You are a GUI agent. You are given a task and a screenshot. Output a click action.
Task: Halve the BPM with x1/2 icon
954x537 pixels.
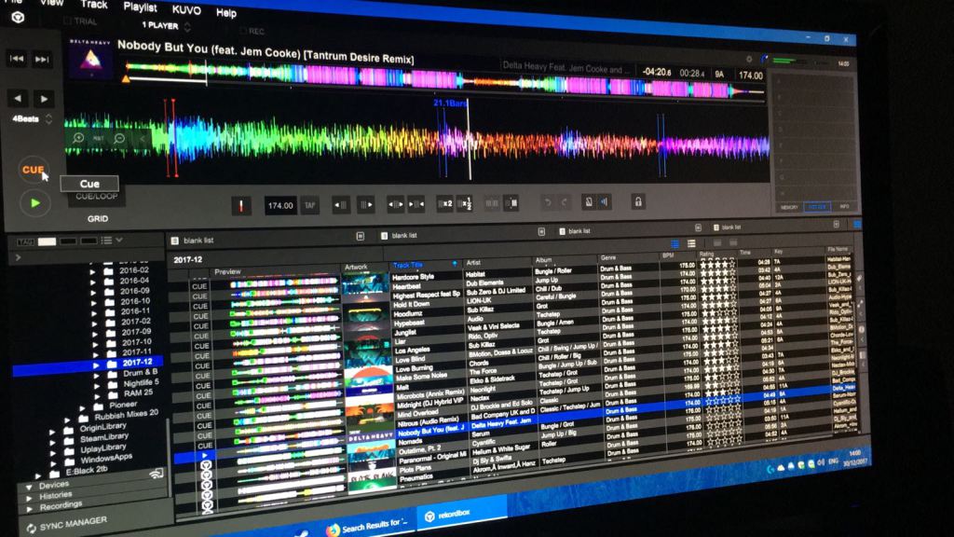coord(464,204)
